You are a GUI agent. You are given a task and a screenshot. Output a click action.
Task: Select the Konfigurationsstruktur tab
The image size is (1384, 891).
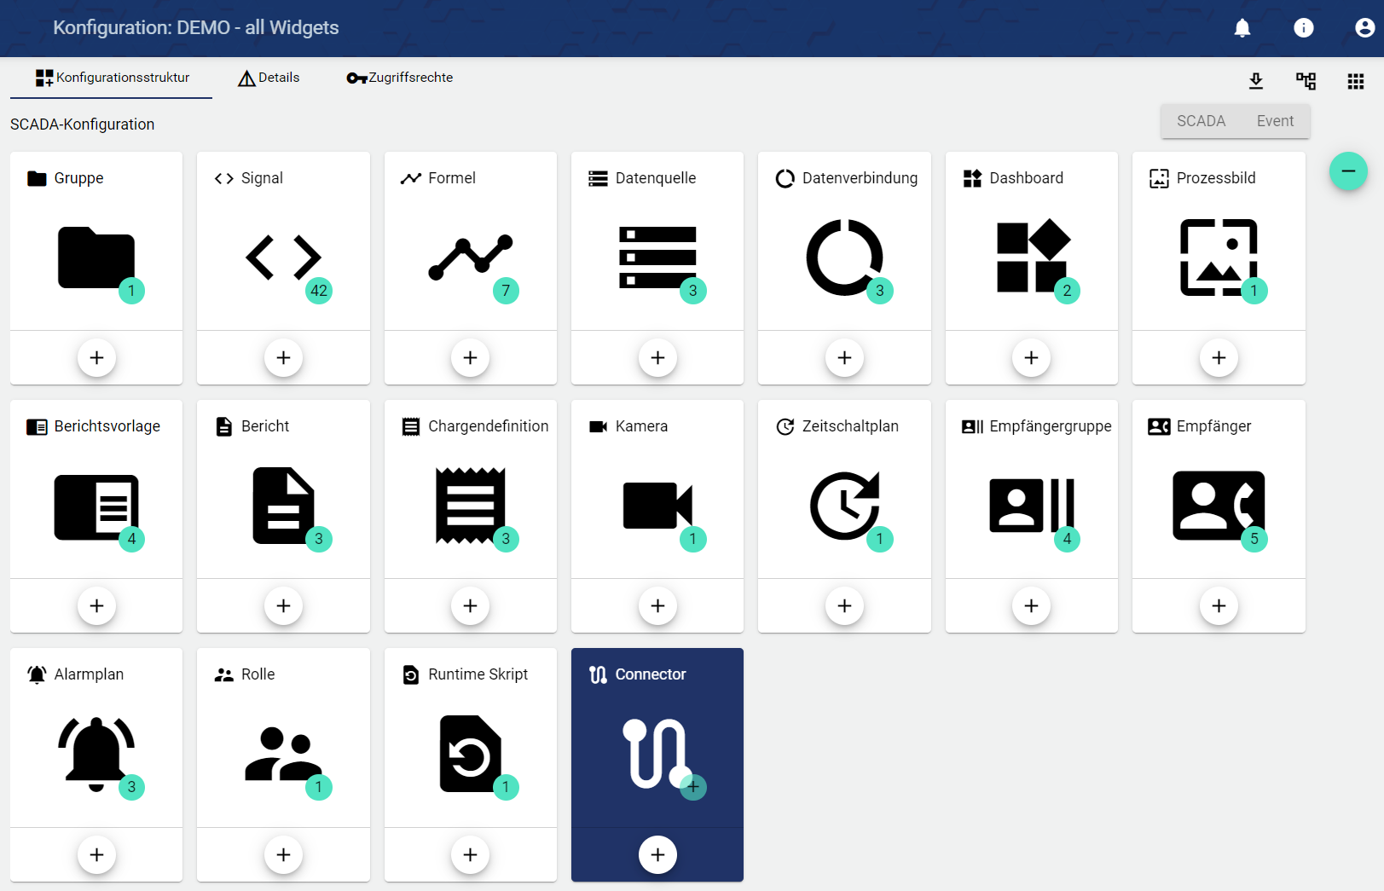[112, 78]
